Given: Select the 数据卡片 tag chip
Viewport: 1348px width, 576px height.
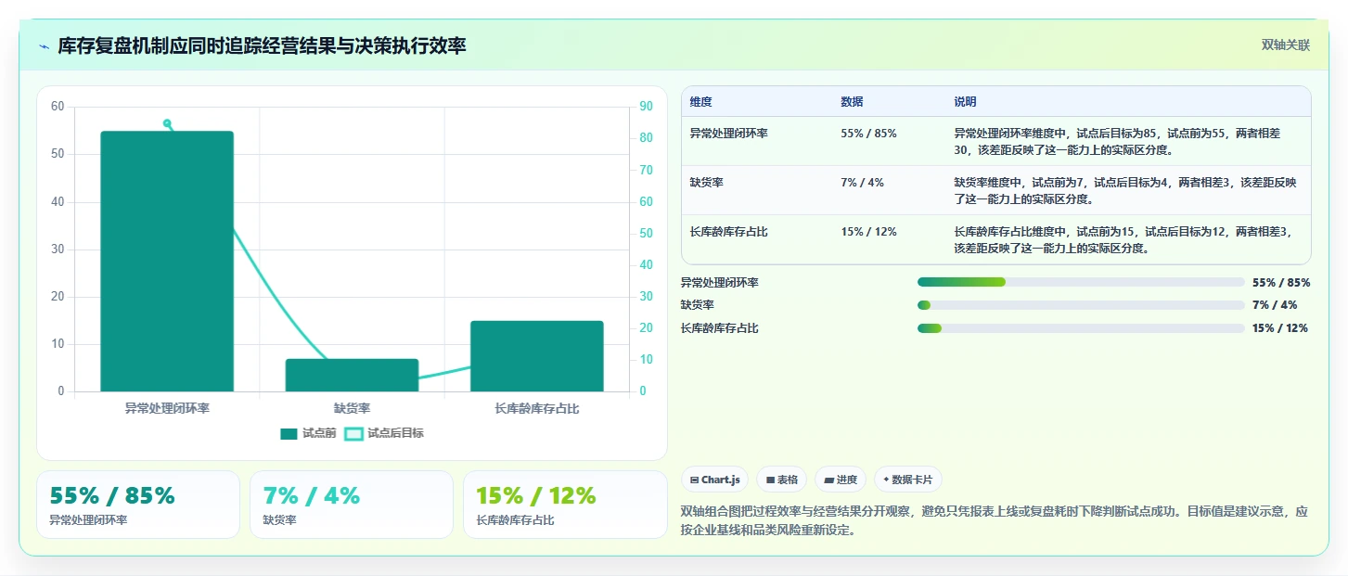Looking at the screenshot, I should click(x=908, y=480).
